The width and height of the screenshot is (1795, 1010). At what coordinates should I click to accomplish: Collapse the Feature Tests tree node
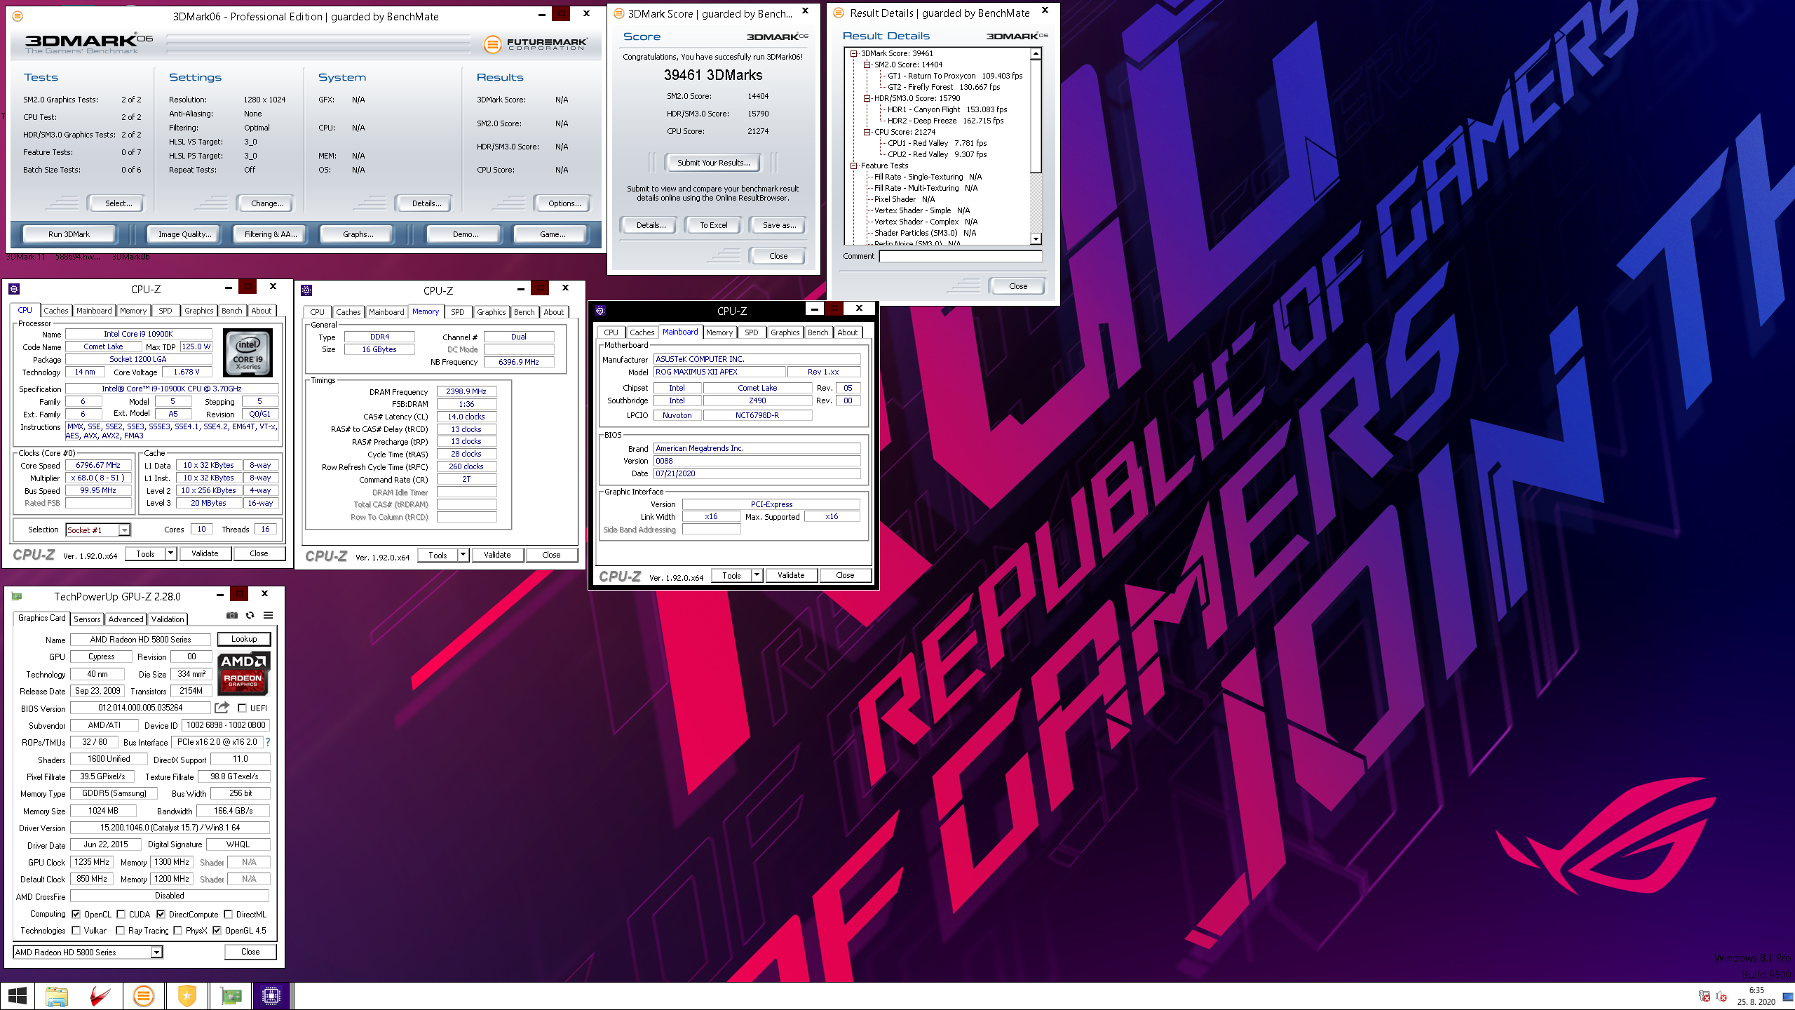[853, 166]
